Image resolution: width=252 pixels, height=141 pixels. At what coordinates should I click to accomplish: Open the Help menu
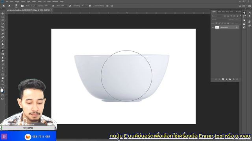(x=62, y=2)
